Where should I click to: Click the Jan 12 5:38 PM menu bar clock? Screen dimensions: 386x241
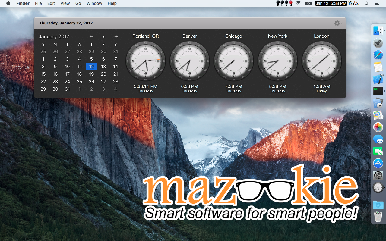[x=331, y=3]
